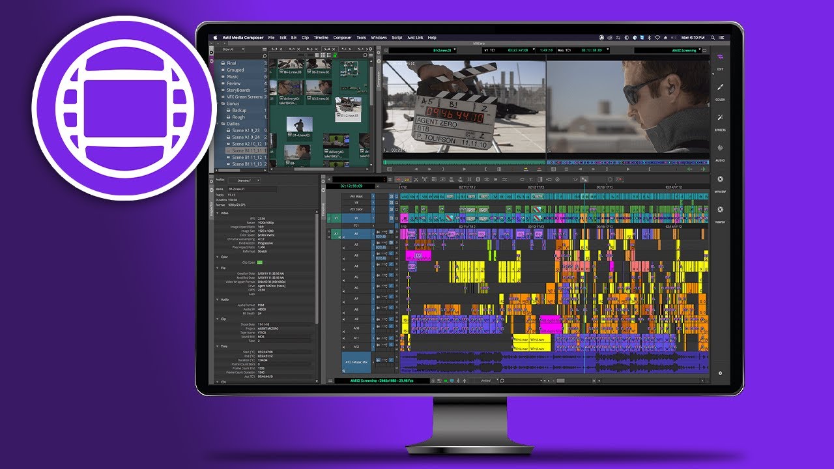This screenshot has width=834, height=469.
Task: Click the Music Mix track speaker icon
Action: coord(343,371)
